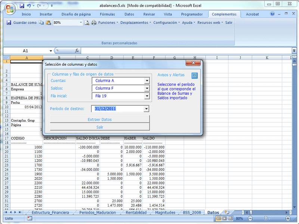Switch to Page Layout view in status bar

pos(225,218)
